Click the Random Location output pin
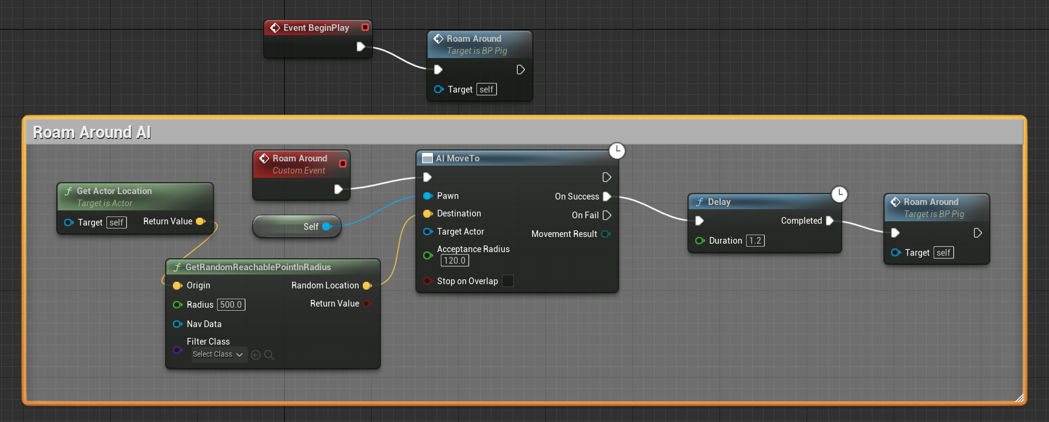 point(366,285)
